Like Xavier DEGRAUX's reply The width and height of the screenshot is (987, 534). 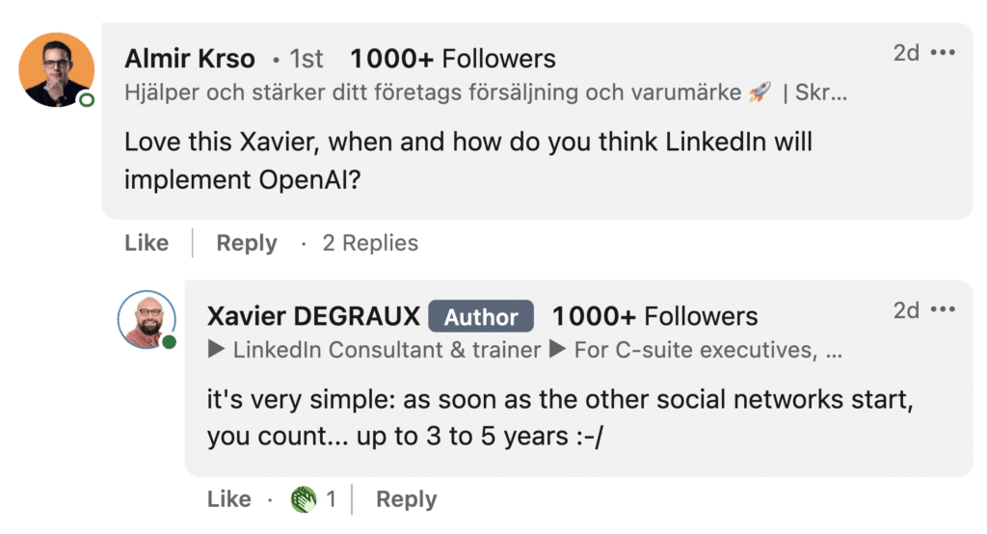[229, 499]
